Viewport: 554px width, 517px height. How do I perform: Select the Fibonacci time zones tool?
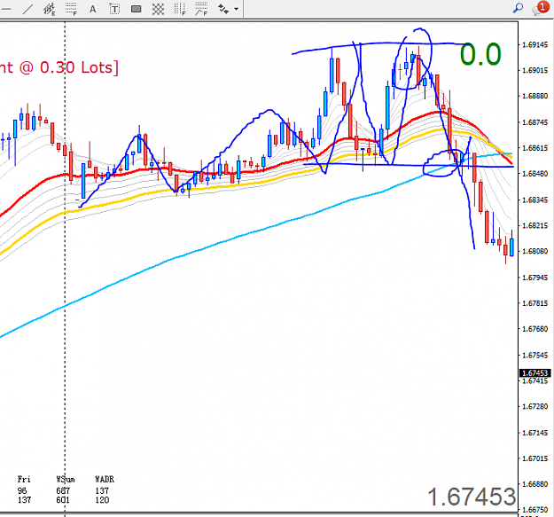[180, 9]
